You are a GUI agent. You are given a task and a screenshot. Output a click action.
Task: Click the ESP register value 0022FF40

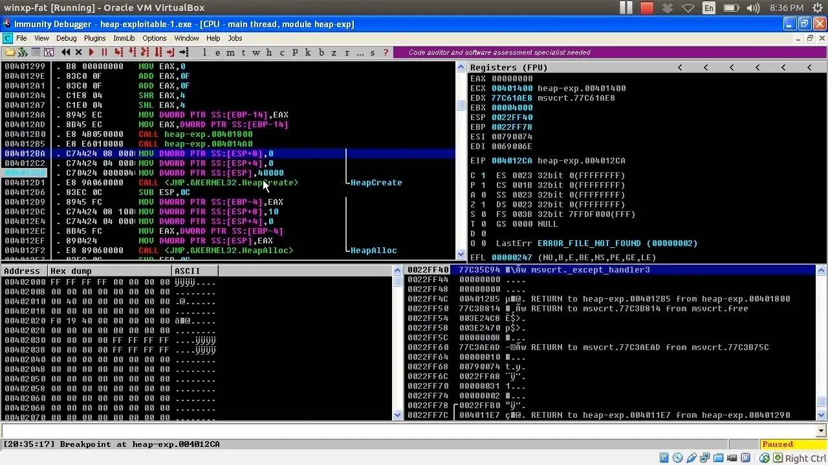(x=512, y=118)
